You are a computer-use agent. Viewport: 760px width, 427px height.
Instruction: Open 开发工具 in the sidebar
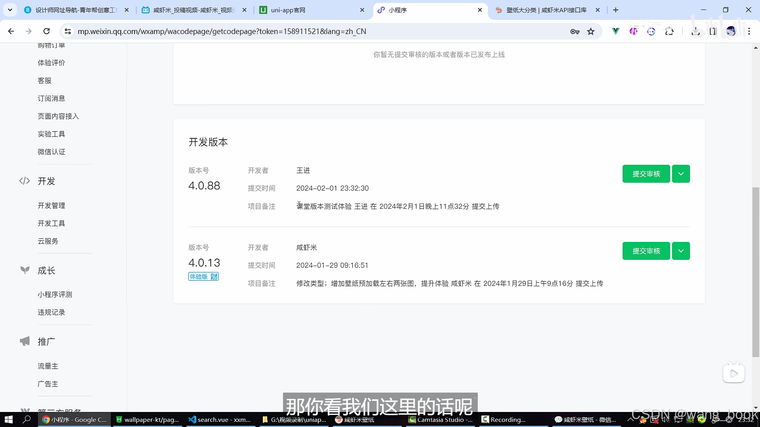pyautogui.click(x=51, y=223)
